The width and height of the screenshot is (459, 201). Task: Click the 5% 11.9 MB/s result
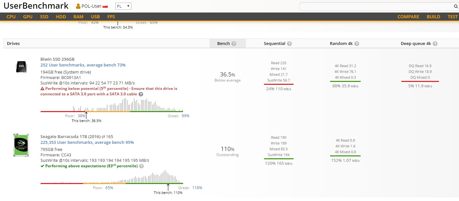click(420, 86)
